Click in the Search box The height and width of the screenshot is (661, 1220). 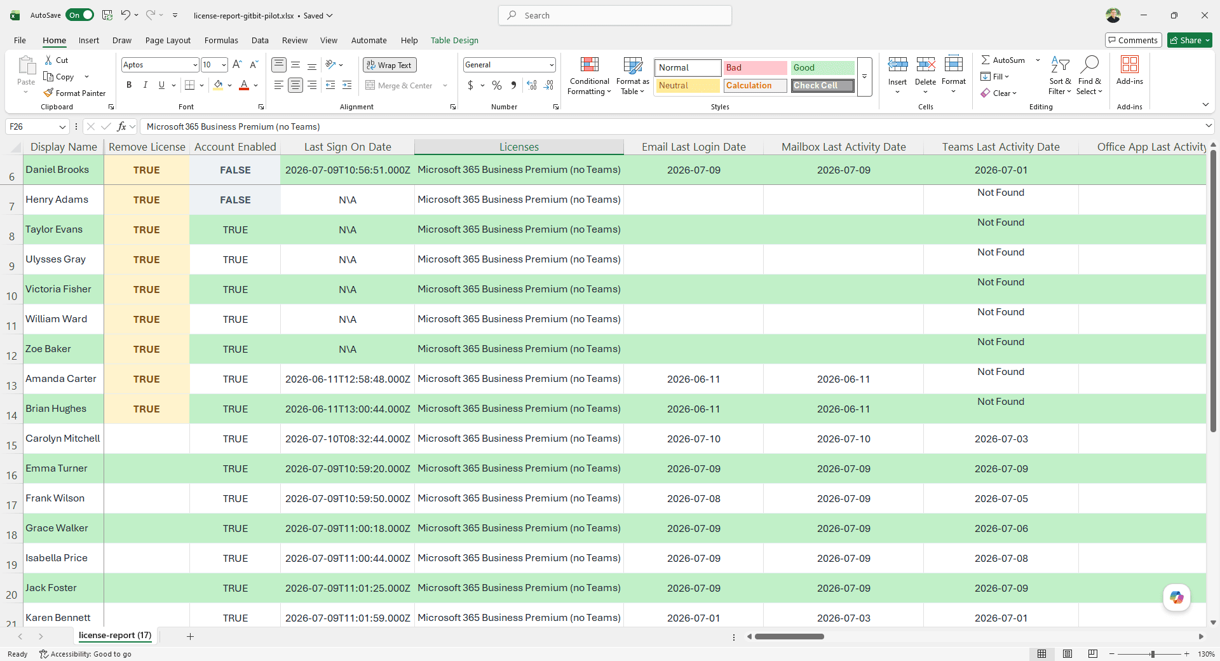tap(615, 15)
